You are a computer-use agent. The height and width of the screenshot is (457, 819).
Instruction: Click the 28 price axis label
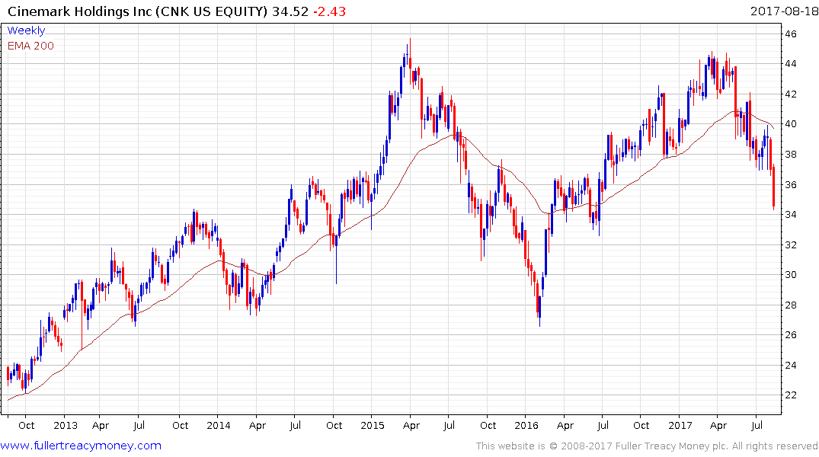click(790, 305)
